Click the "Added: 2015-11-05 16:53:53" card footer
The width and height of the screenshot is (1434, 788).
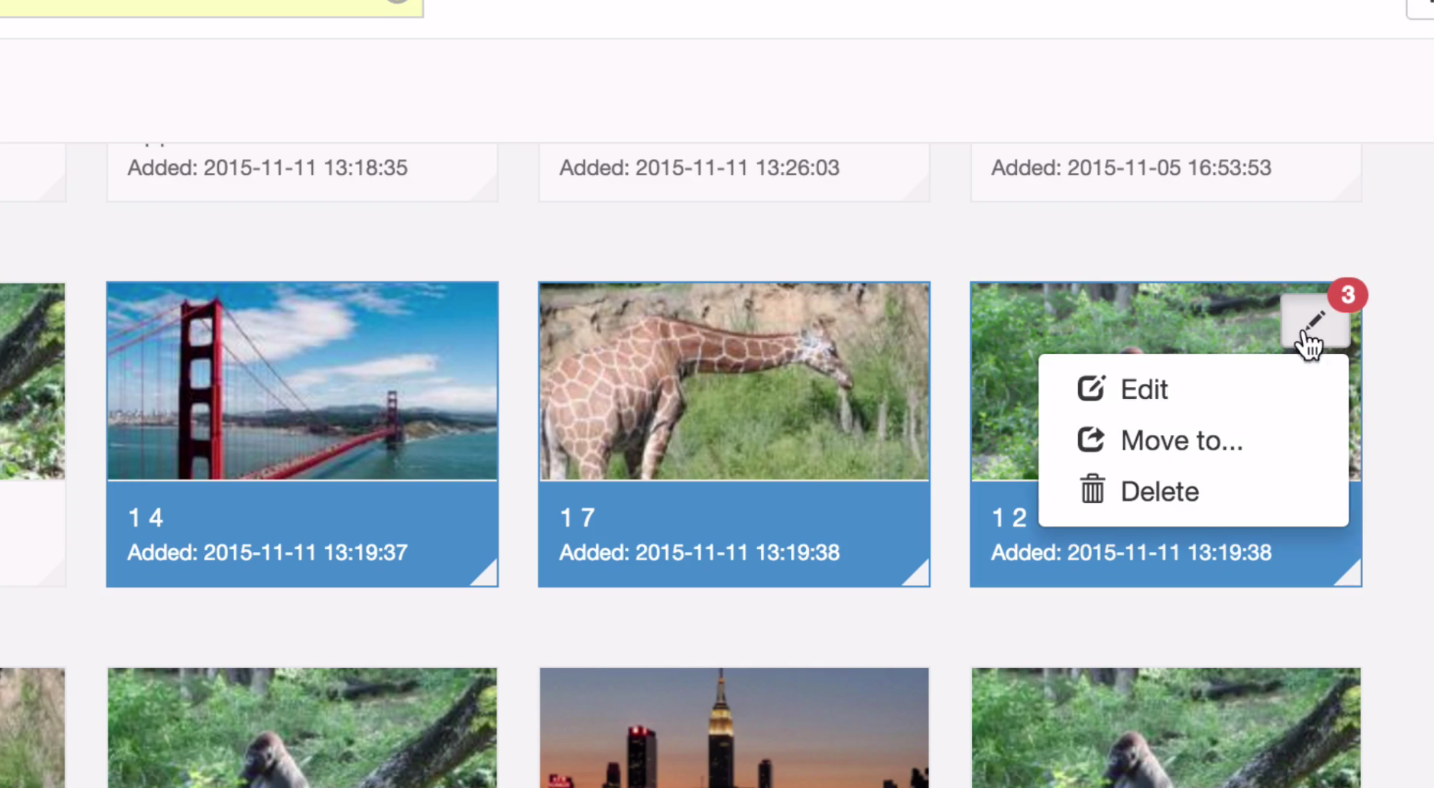point(1131,168)
